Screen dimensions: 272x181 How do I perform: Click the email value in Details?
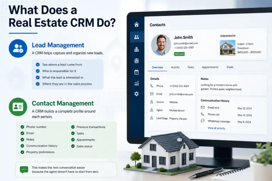point(181,94)
